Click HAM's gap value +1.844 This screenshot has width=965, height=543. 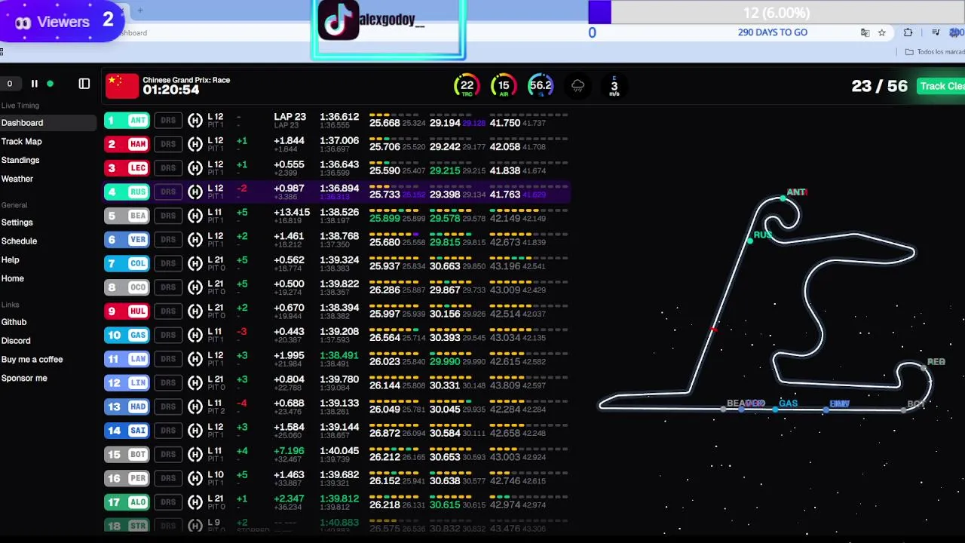(289, 141)
